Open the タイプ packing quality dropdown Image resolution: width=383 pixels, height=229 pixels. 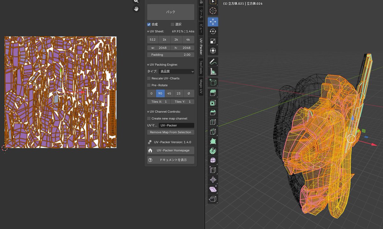pyautogui.click(x=176, y=72)
